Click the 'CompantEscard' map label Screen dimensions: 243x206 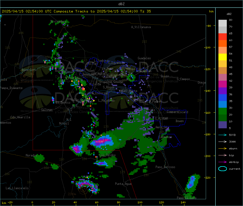177,112
